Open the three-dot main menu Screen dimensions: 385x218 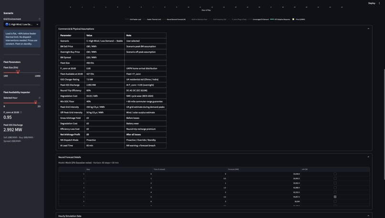click(x=379, y=3)
